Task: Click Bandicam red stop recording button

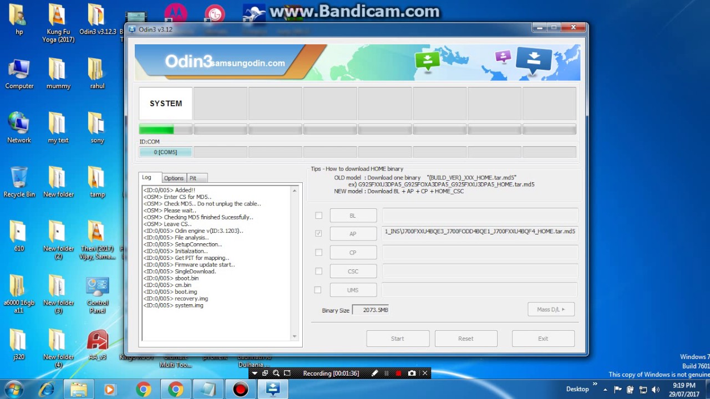Action: (398, 374)
